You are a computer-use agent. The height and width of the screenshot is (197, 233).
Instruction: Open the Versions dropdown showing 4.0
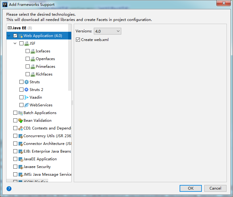[x=107, y=31]
